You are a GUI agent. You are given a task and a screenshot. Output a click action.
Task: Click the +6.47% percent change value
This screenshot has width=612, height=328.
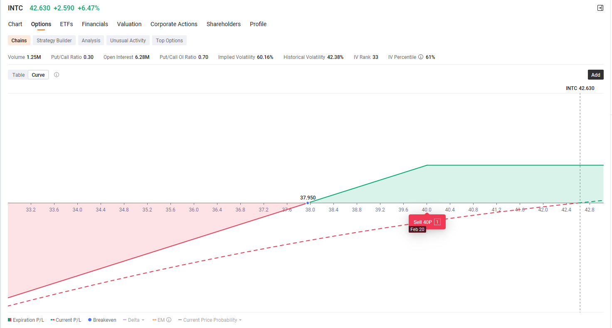click(x=89, y=8)
